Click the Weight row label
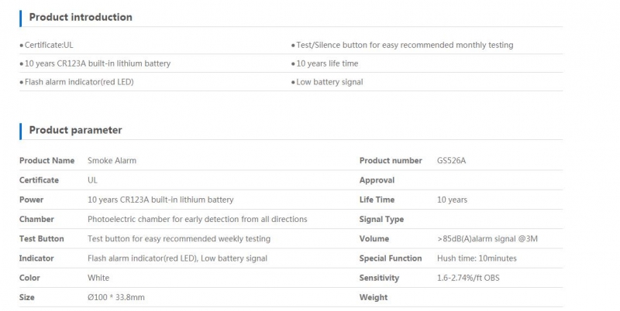 pyautogui.click(x=374, y=298)
